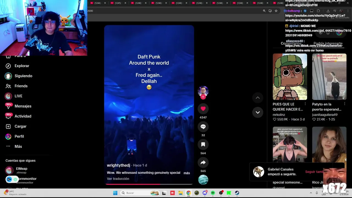
Task: Open the 'just lost a game' video thumbnail
Action: pos(290,144)
